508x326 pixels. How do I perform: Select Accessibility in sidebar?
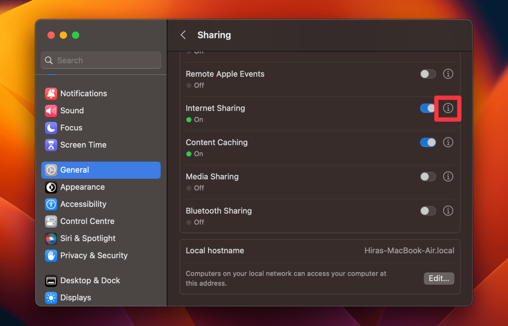point(83,204)
